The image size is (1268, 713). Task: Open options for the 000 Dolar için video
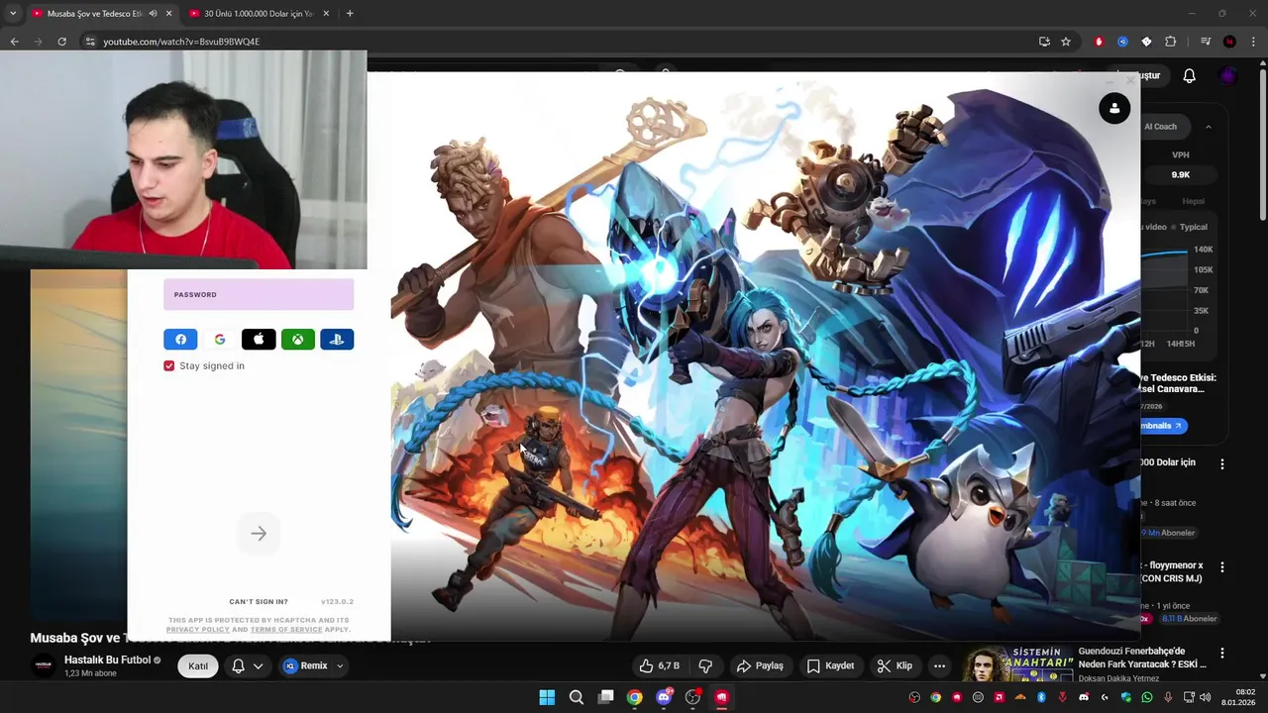[x=1222, y=463]
